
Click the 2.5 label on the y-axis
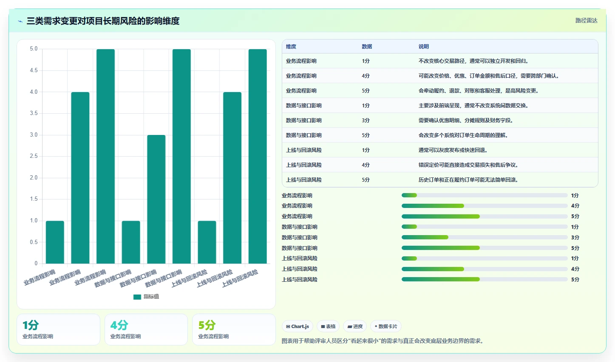[x=34, y=156]
